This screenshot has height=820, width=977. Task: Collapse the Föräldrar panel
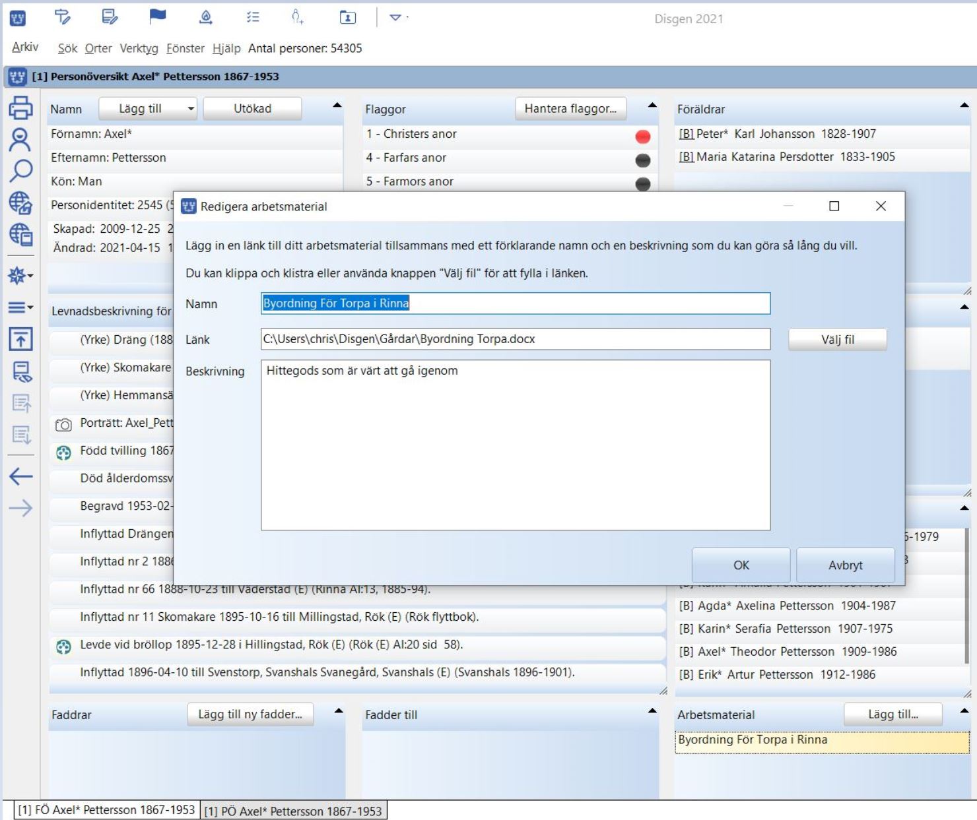coord(964,105)
